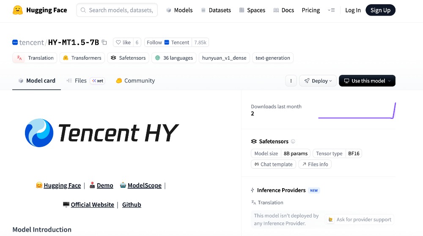Viewport: 423px width, 236px height.
Task: Click the downloads last month graph
Action: click(357, 111)
